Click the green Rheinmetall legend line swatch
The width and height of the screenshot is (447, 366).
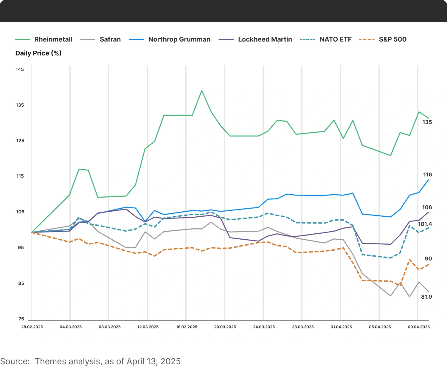coord(22,39)
